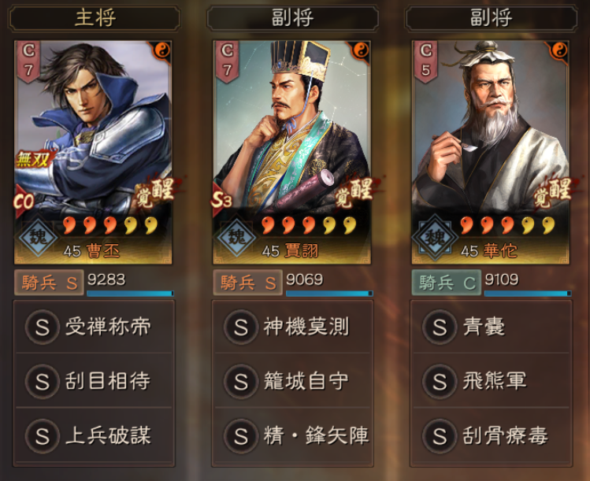Click the S3 season badge on 賈詡's card
The image size is (590, 481).
click(221, 200)
